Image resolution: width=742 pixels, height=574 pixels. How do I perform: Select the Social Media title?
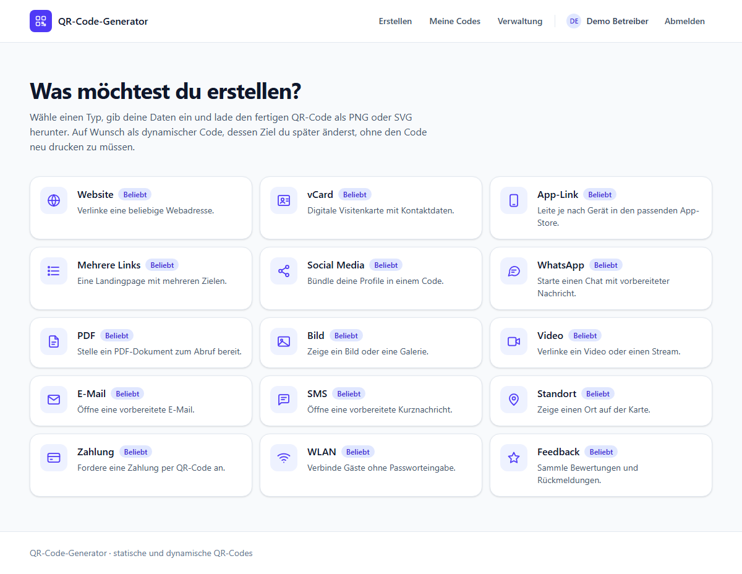pos(336,265)
